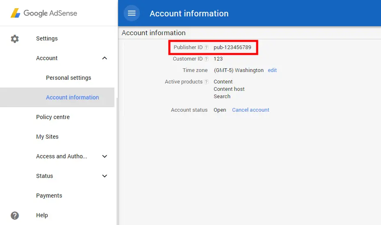Click the sidebar vertical scrollbar
The image size is (381, 225).
[117, 161]
